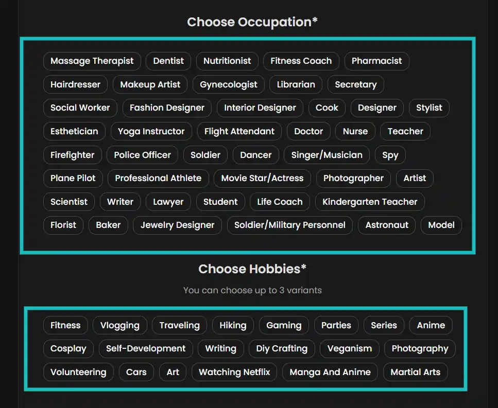This screenshot has height=408, width=498.
Task: Select the Martial Arts hobby
Action: coord(415,372)
